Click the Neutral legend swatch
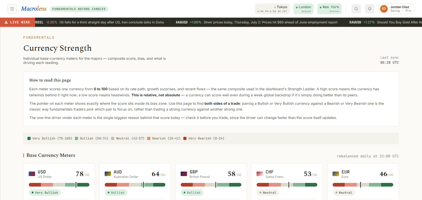Image resolution: width=422 pixels, height=200 pixels. point(113,138)
